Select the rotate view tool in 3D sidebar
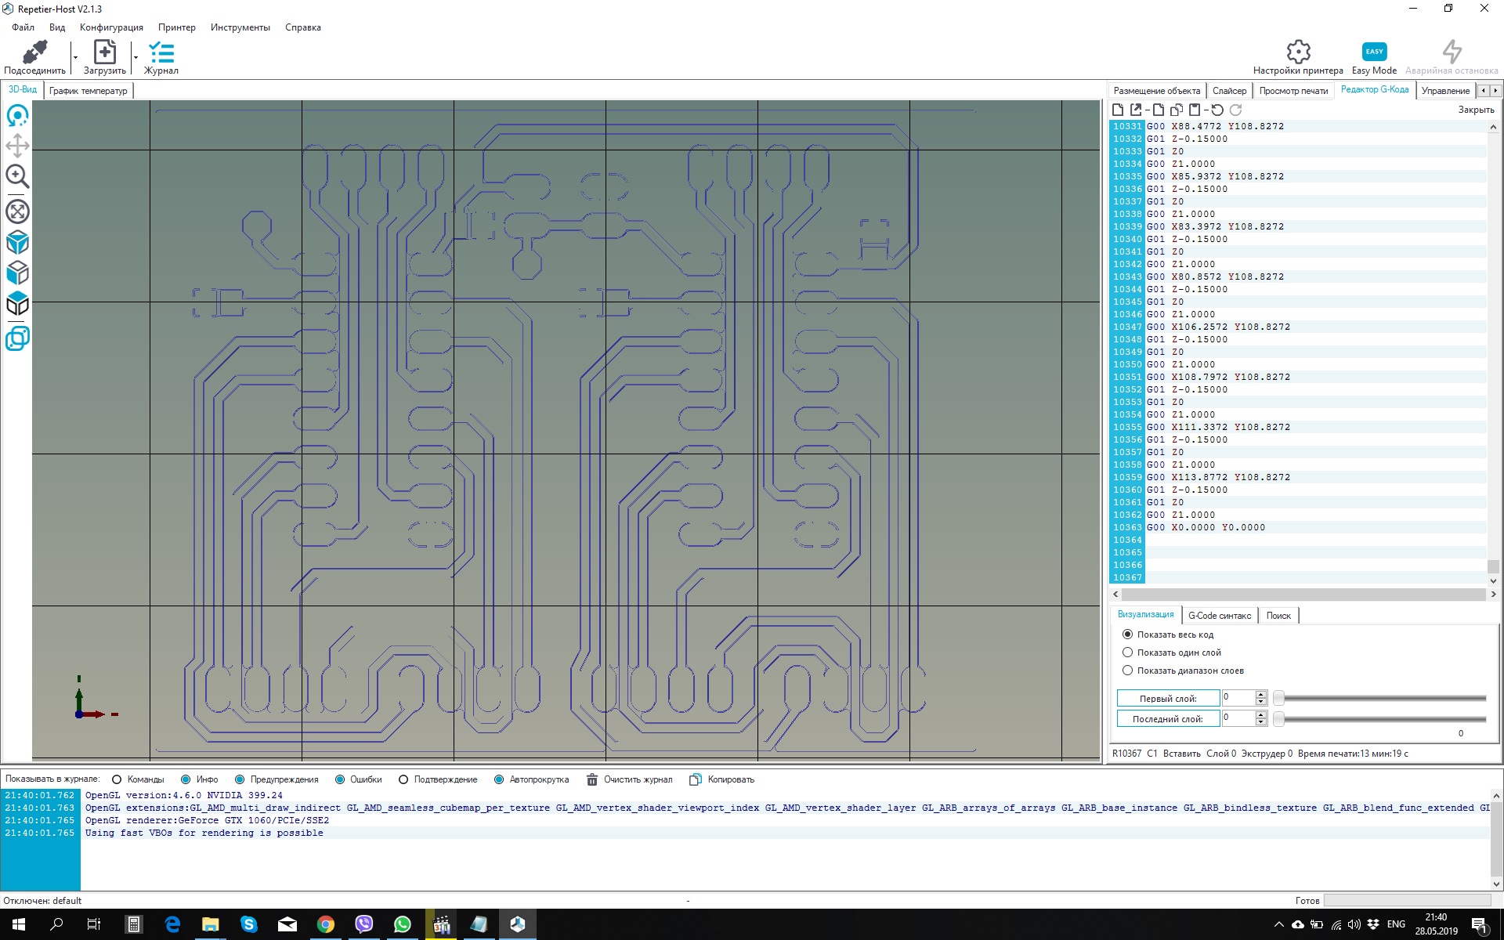The height and width of the screenshot is (940, 1504). 17,116
